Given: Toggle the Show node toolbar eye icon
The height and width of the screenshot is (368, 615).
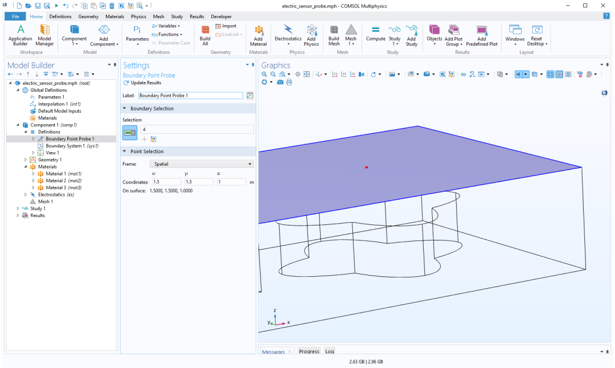Looking at the screenshot, I should pyautogui.click(x=46, y=75).
